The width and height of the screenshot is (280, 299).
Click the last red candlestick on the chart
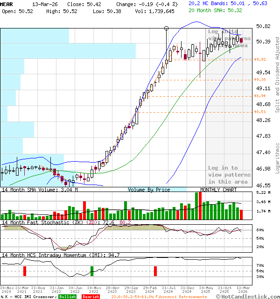241,41
